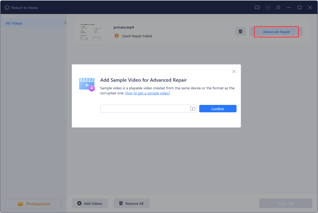
Task: Open the feedback chat icon
Action: coord(257,7)
